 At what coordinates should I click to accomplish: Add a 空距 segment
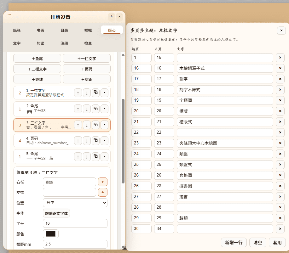[87, 79]
